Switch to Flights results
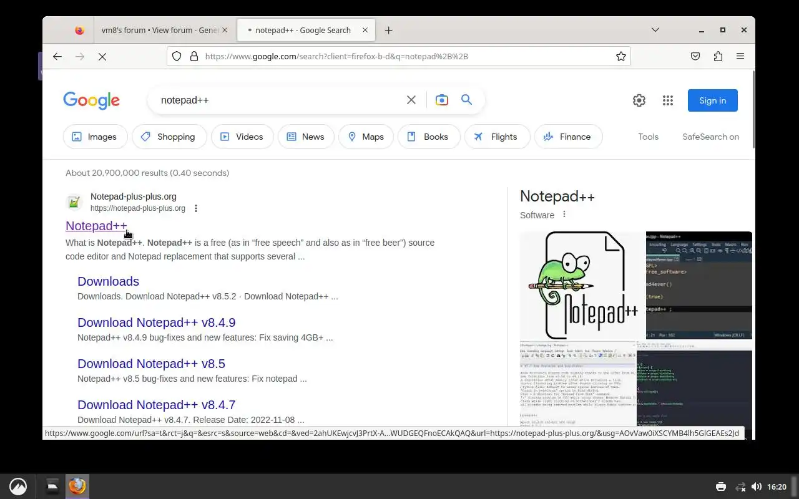Viewport: 799px width, 499px height. 497,137
